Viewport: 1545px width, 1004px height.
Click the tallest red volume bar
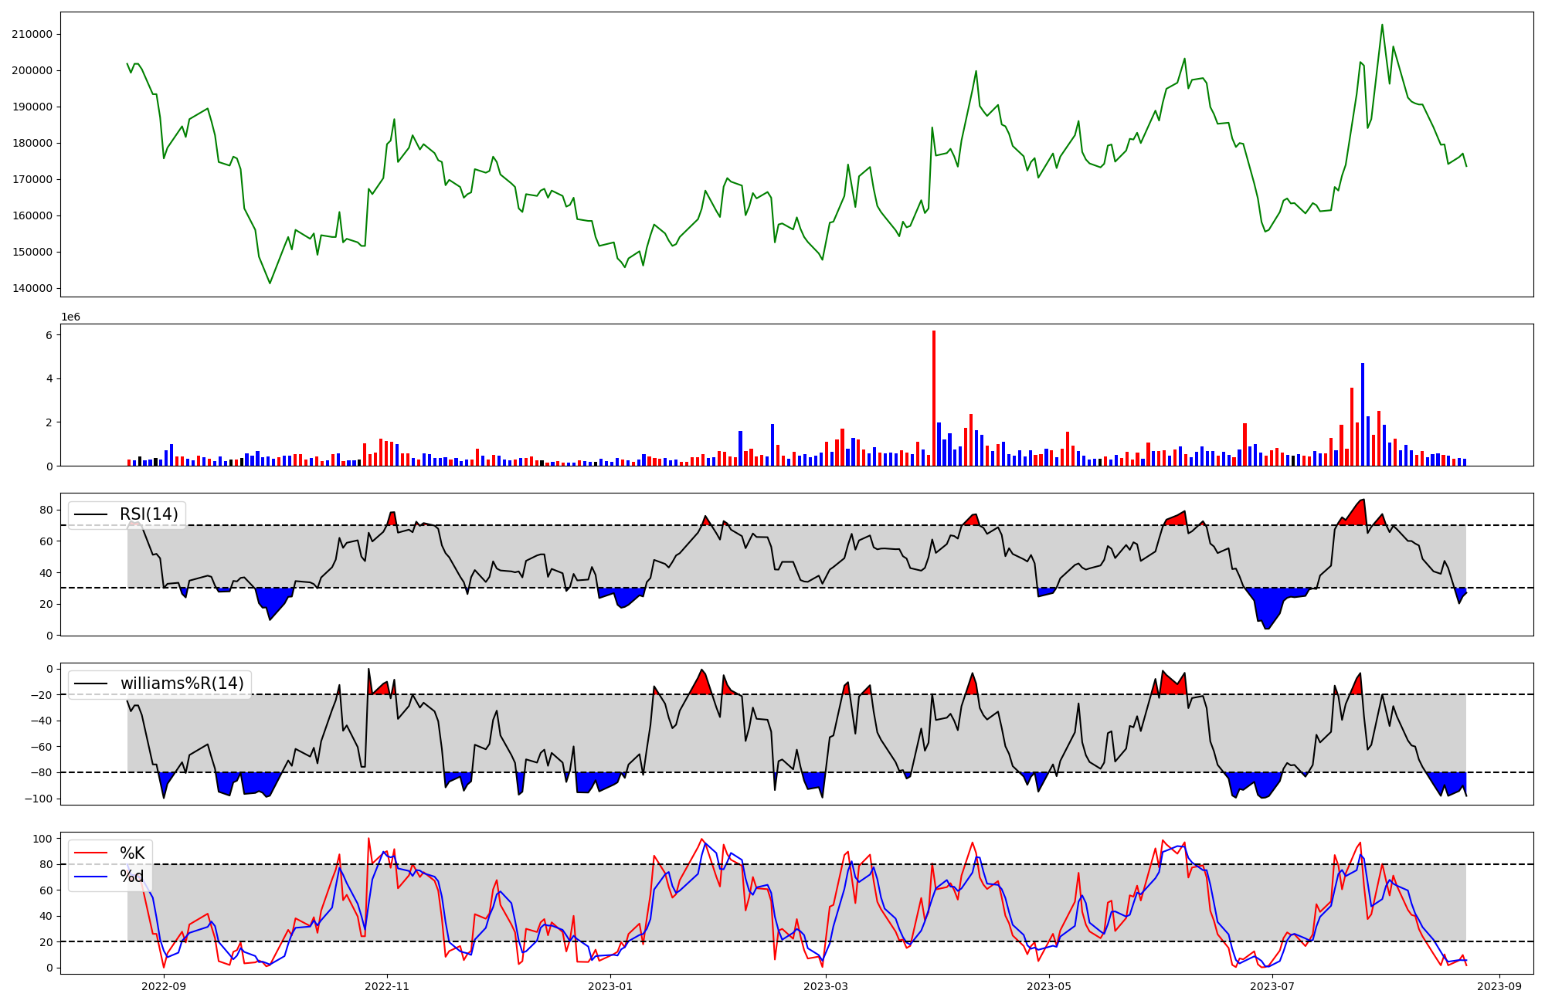point(934,398)
